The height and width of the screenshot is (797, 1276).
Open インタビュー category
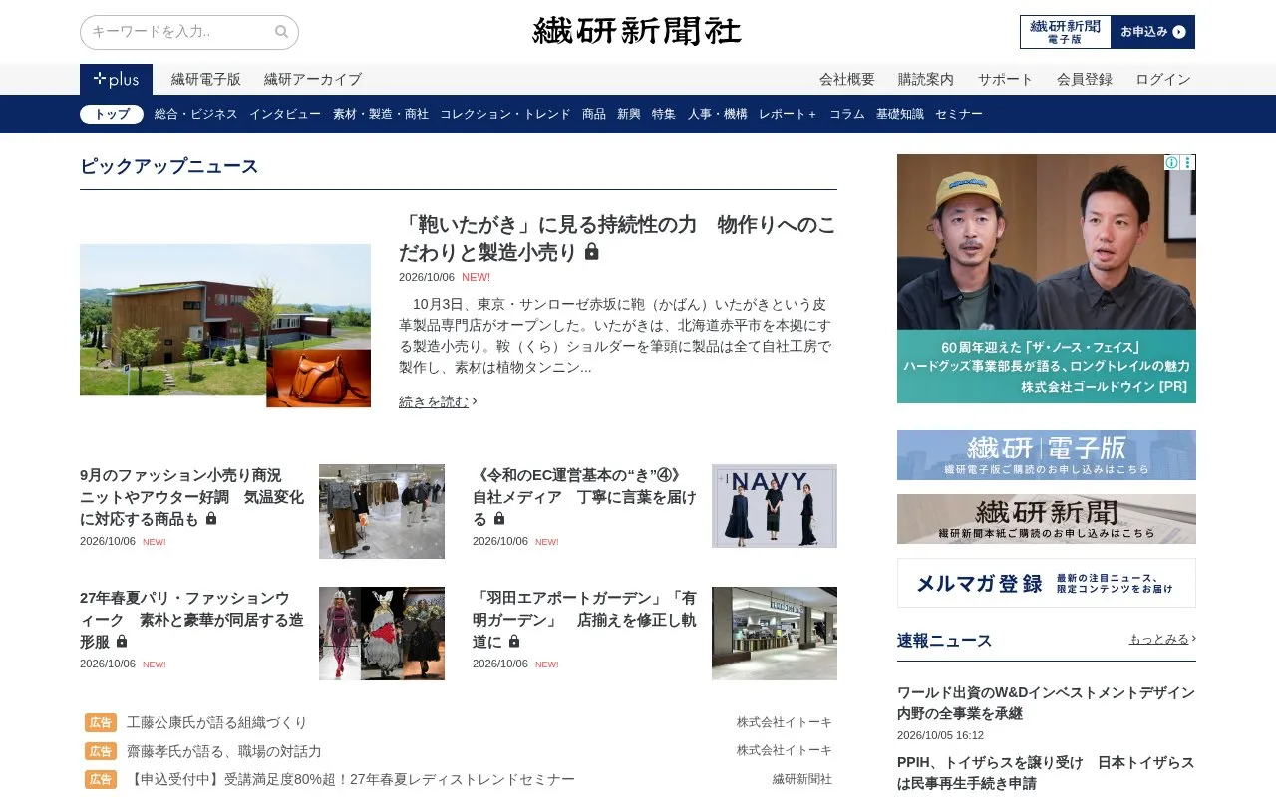coord(285,114)
